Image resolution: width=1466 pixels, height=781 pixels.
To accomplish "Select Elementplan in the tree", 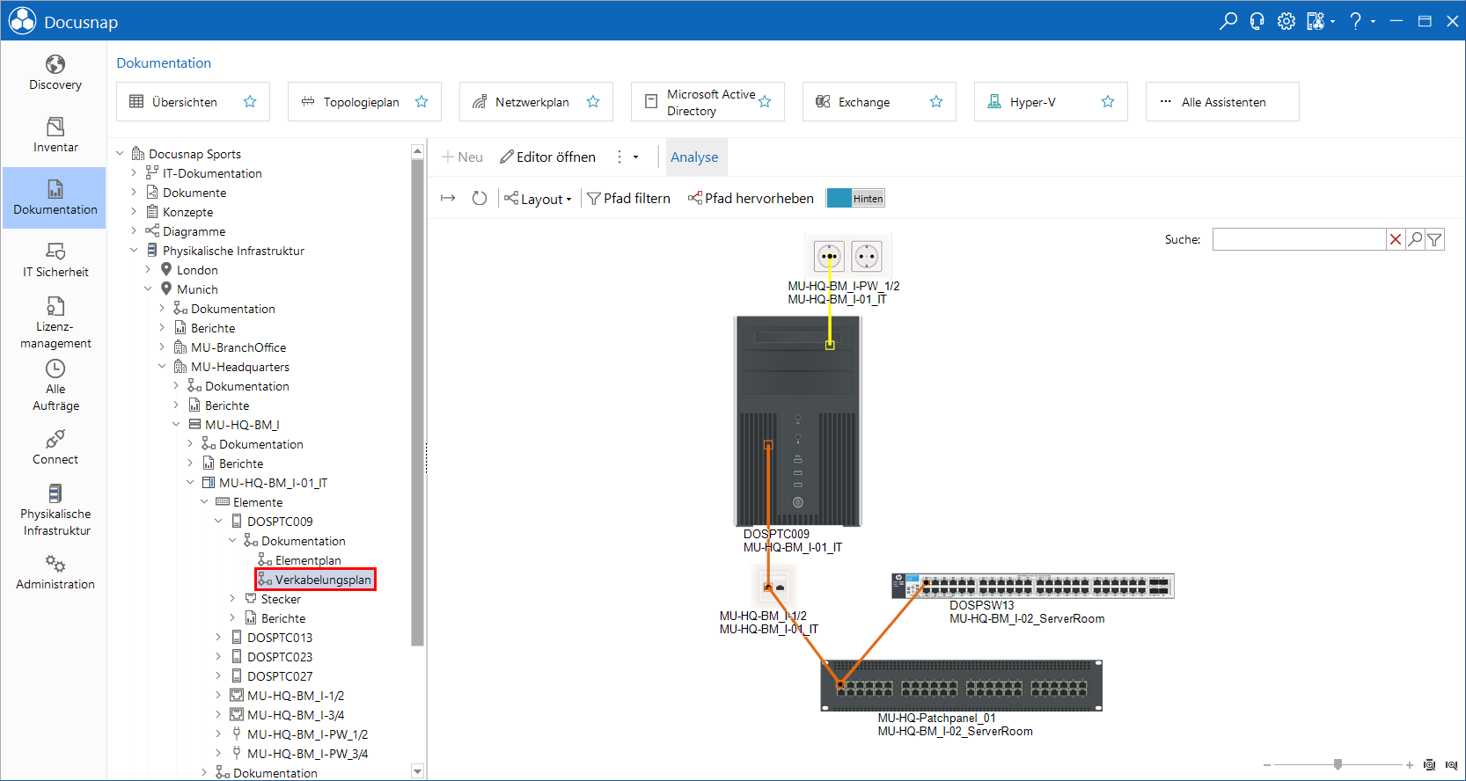I will click(x=308, y=560).
